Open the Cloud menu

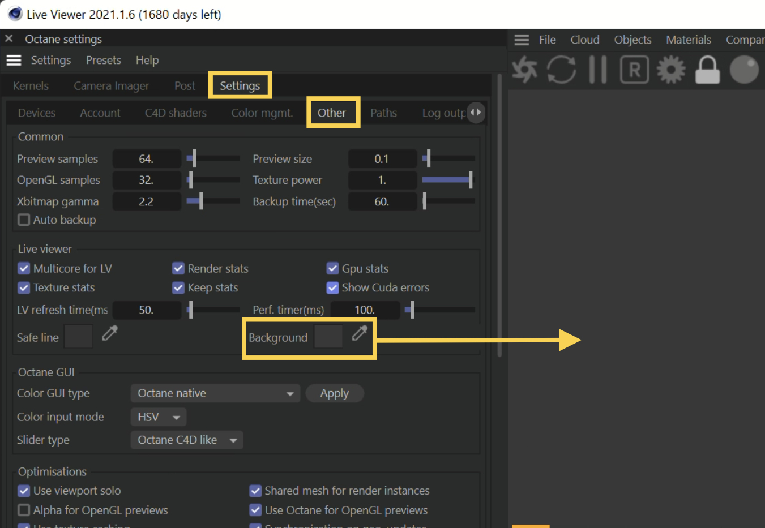(585, 40)
